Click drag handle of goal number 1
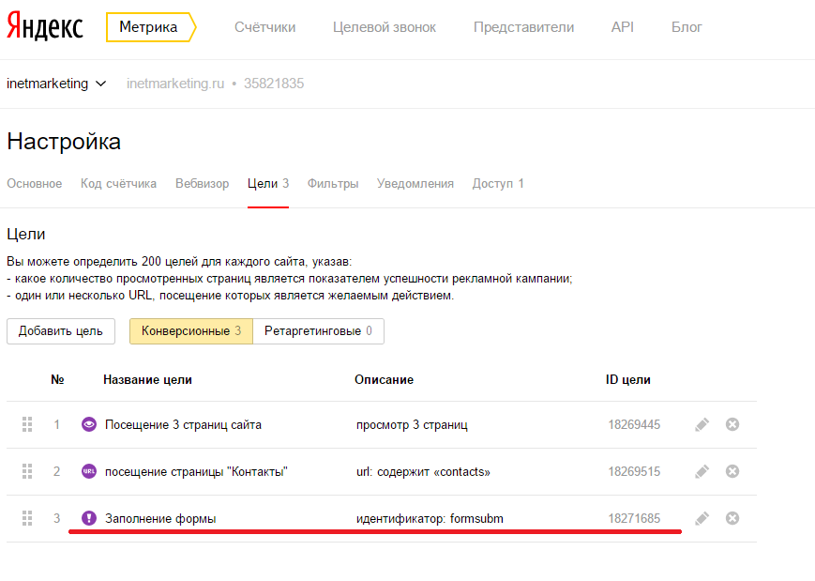 click(27, 424)
